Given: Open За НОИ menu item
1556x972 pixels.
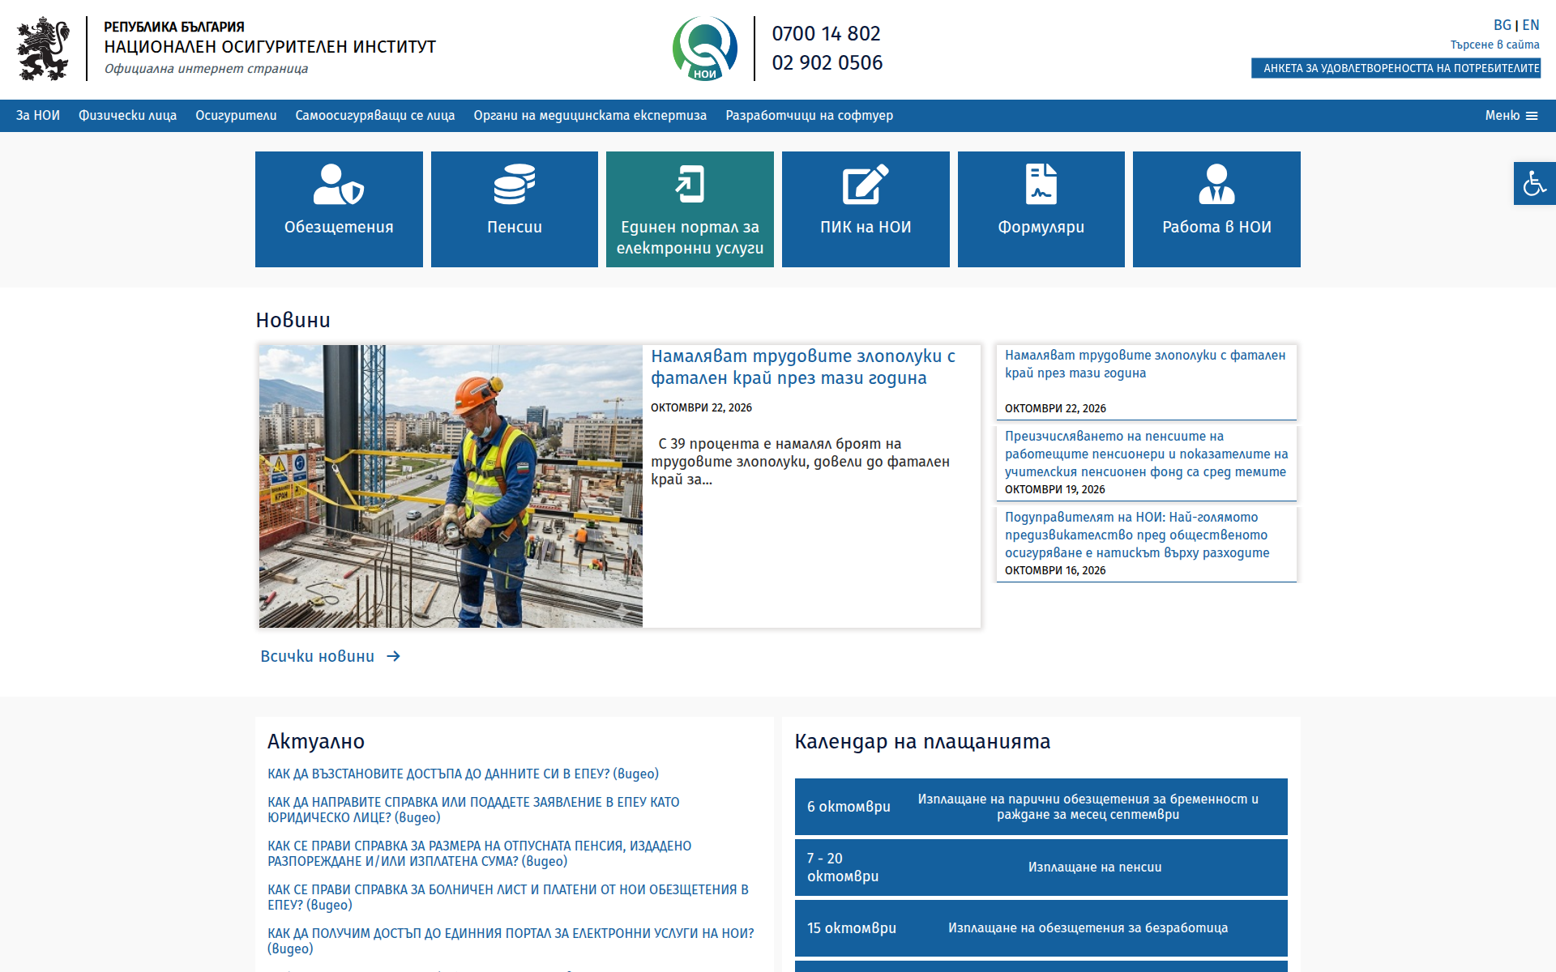Looking at the screenshot, I should coord(38,116).
